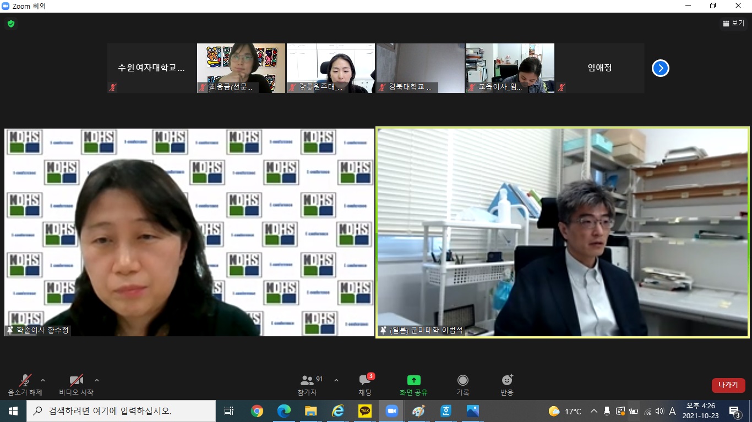Open Internet Explorer from the taskbar
Image resolution: width=752 pixels, height=422 pixels.
click(x=338, y=411)
